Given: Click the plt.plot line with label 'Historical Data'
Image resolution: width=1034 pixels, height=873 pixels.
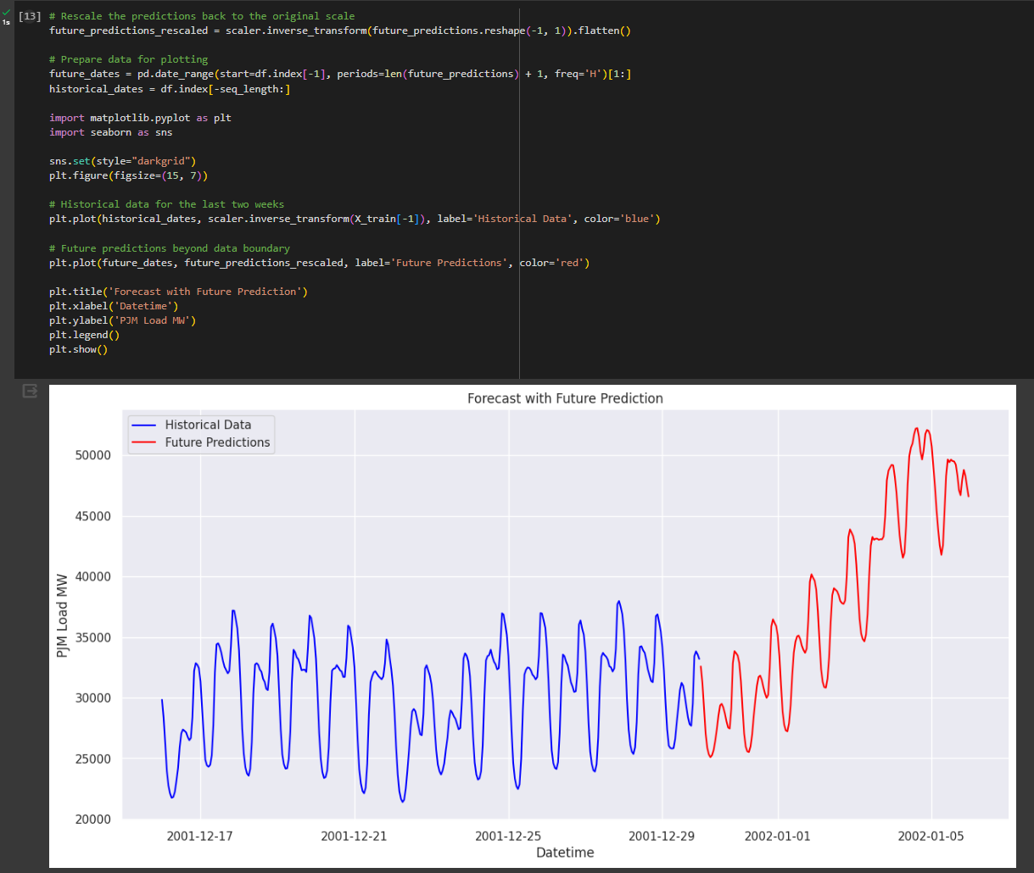Looking at the screenshot, I should coord(355,219).
